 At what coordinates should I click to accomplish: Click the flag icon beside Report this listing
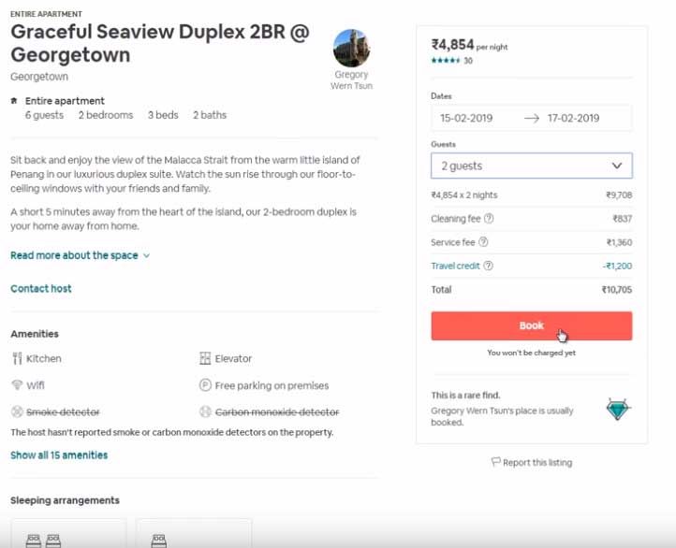[496, 462]
